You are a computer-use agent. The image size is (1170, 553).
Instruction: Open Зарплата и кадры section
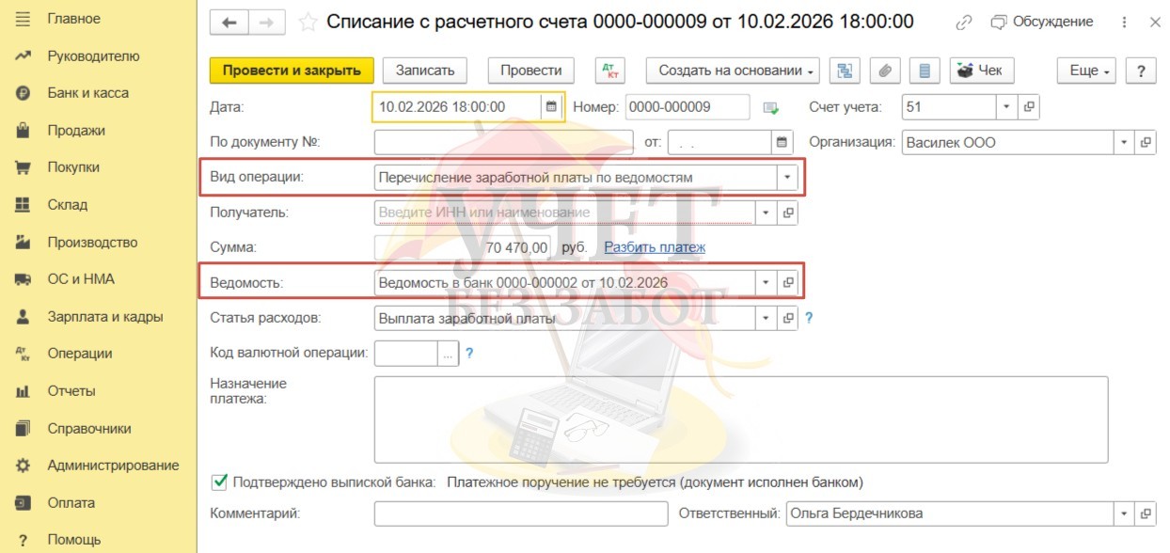104,317
